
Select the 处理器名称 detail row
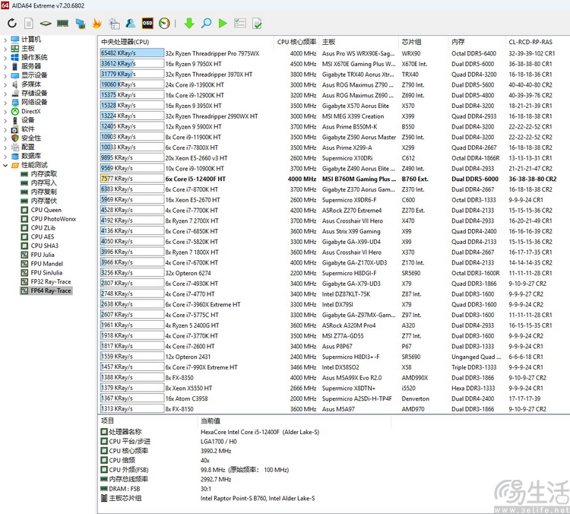click(x=210, y=432)
